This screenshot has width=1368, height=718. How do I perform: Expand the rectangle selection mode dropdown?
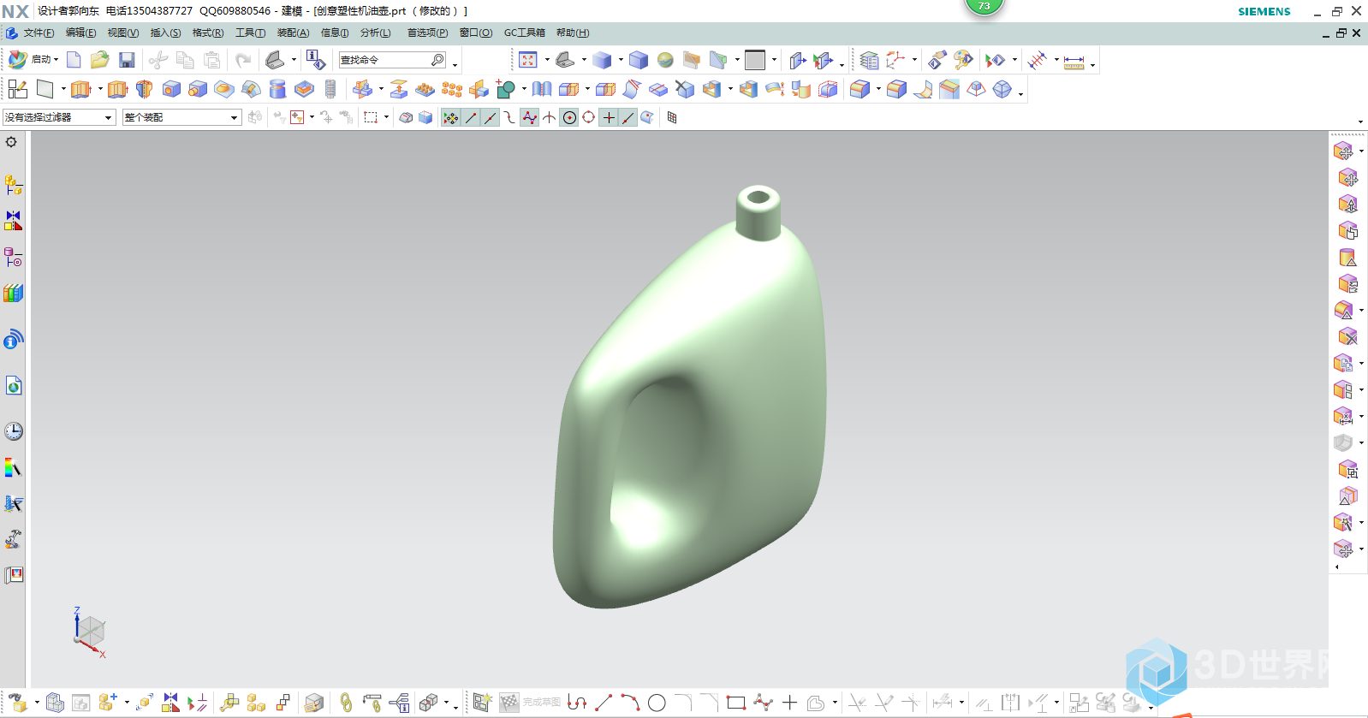click(x=386, y=118)
